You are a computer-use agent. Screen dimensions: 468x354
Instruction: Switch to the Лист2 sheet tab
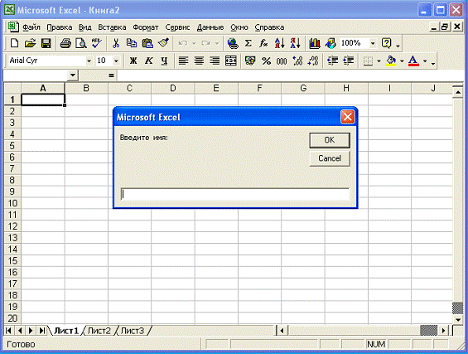click(99, 331)
